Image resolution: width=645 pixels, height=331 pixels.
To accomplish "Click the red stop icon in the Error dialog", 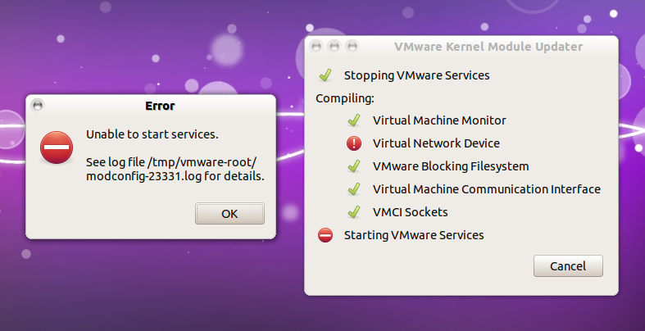I will point(57,147).
